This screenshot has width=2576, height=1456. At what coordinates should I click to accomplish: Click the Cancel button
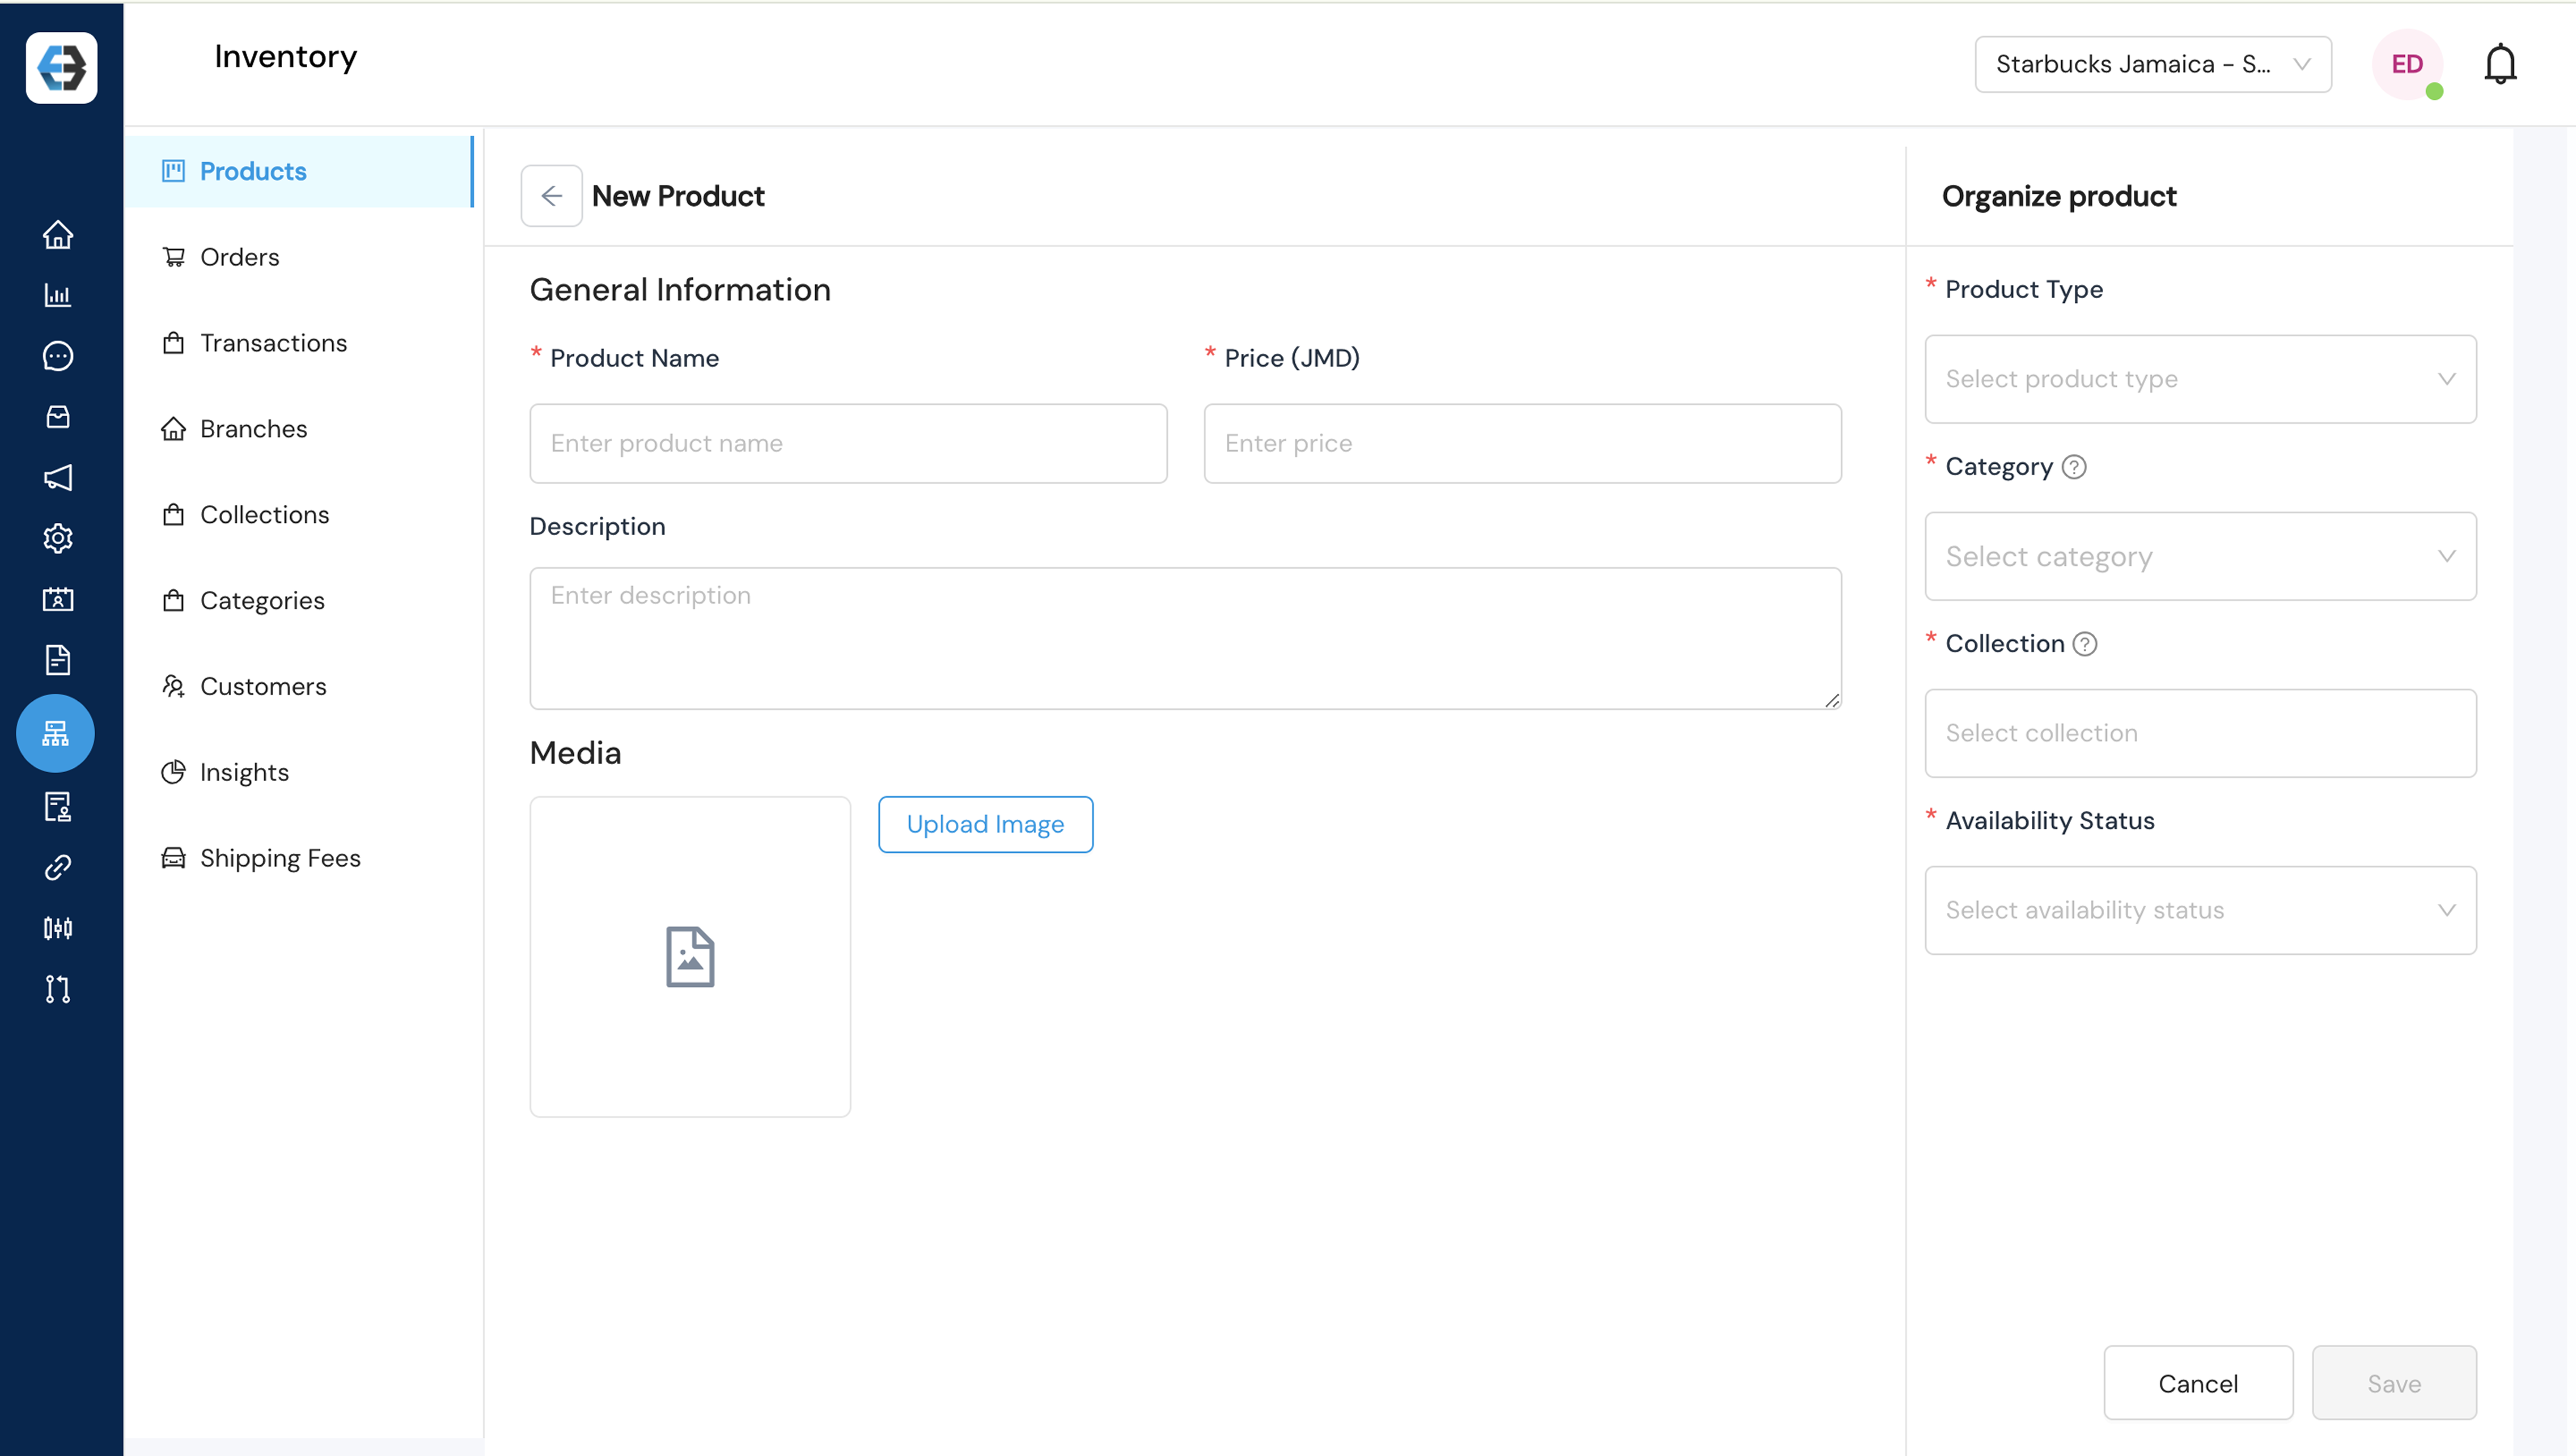(x=2198, y=1383)
